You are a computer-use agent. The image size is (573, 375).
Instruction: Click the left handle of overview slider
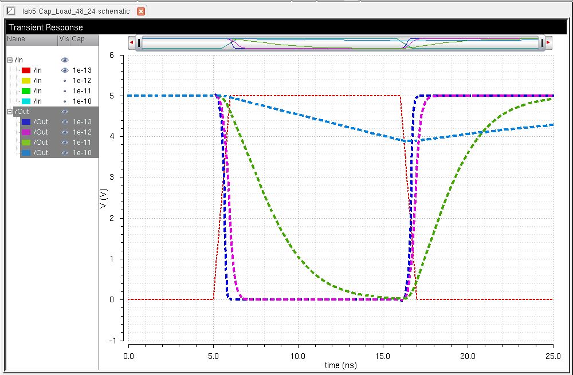click(139, 43)
